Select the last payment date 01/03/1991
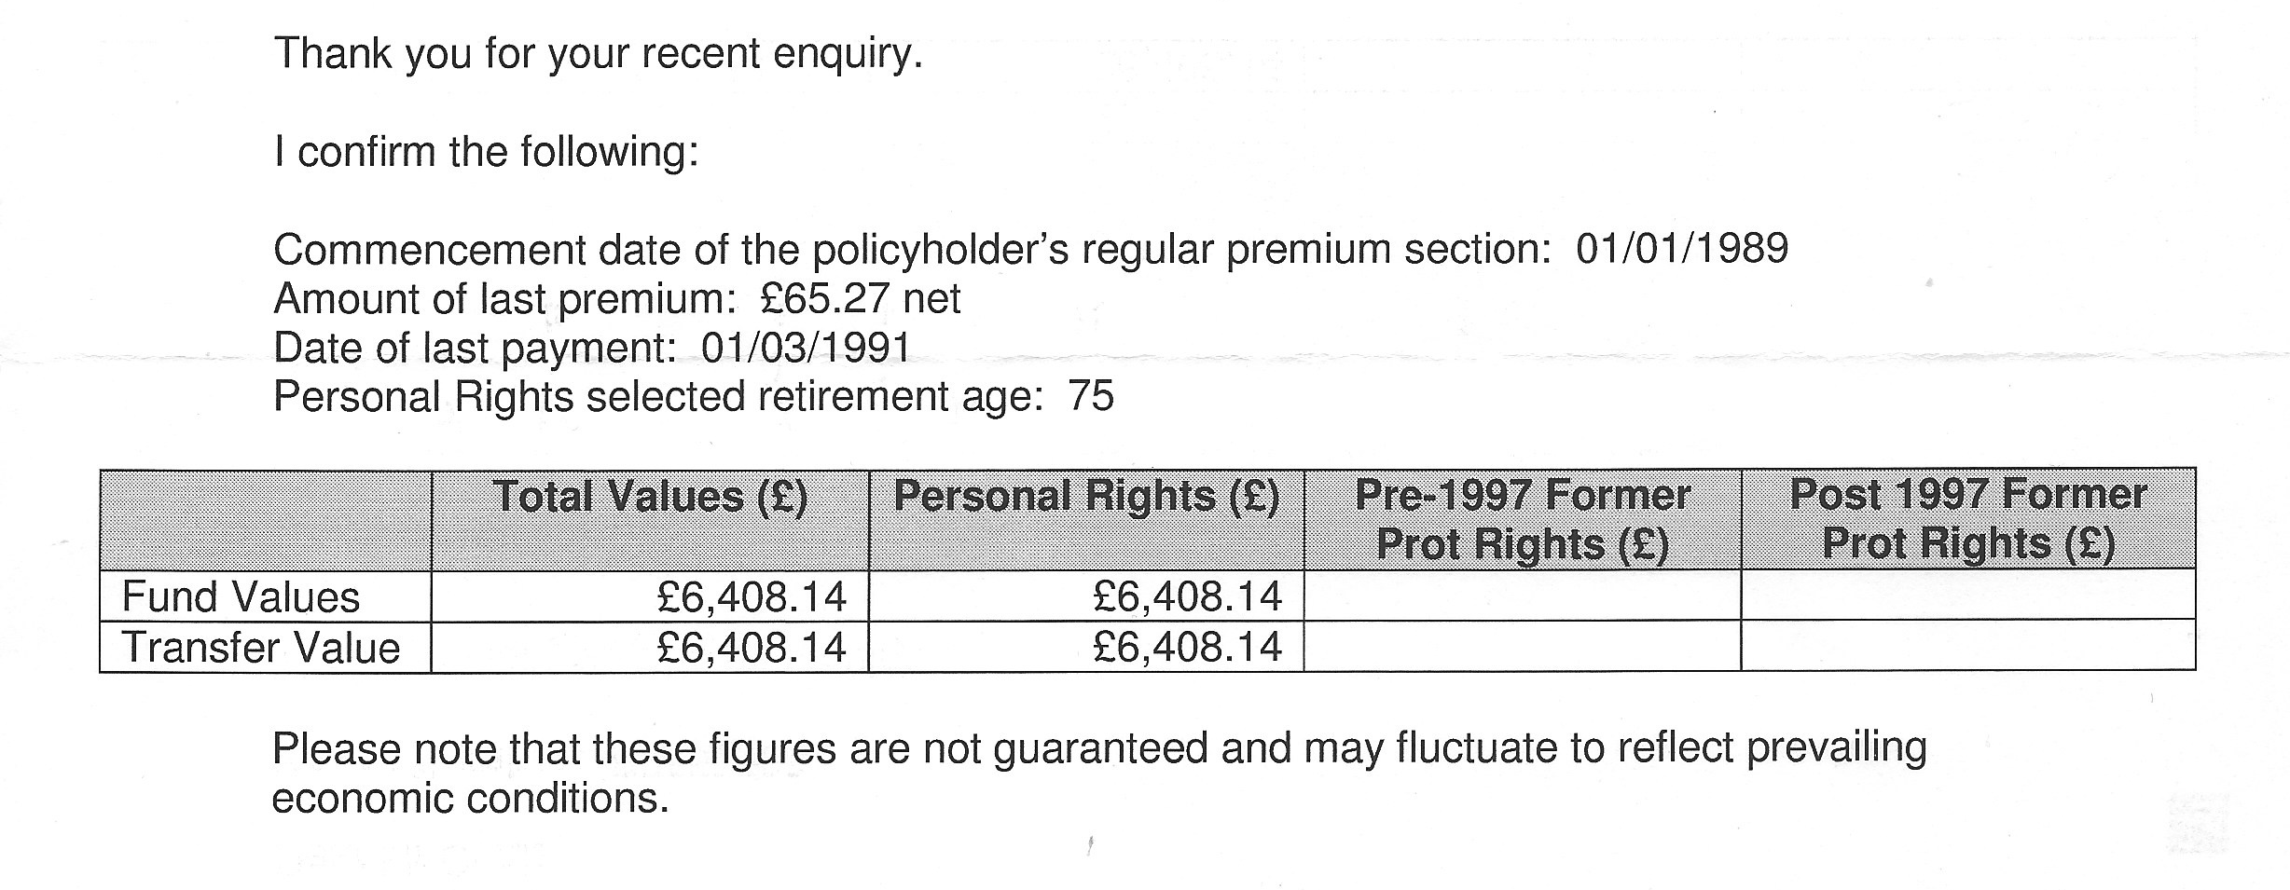The image size is (2290, 890). point(806,348)
